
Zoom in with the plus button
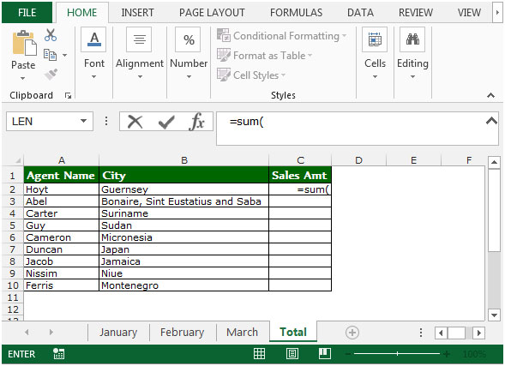pyautogui.click(x=447, y=354)
